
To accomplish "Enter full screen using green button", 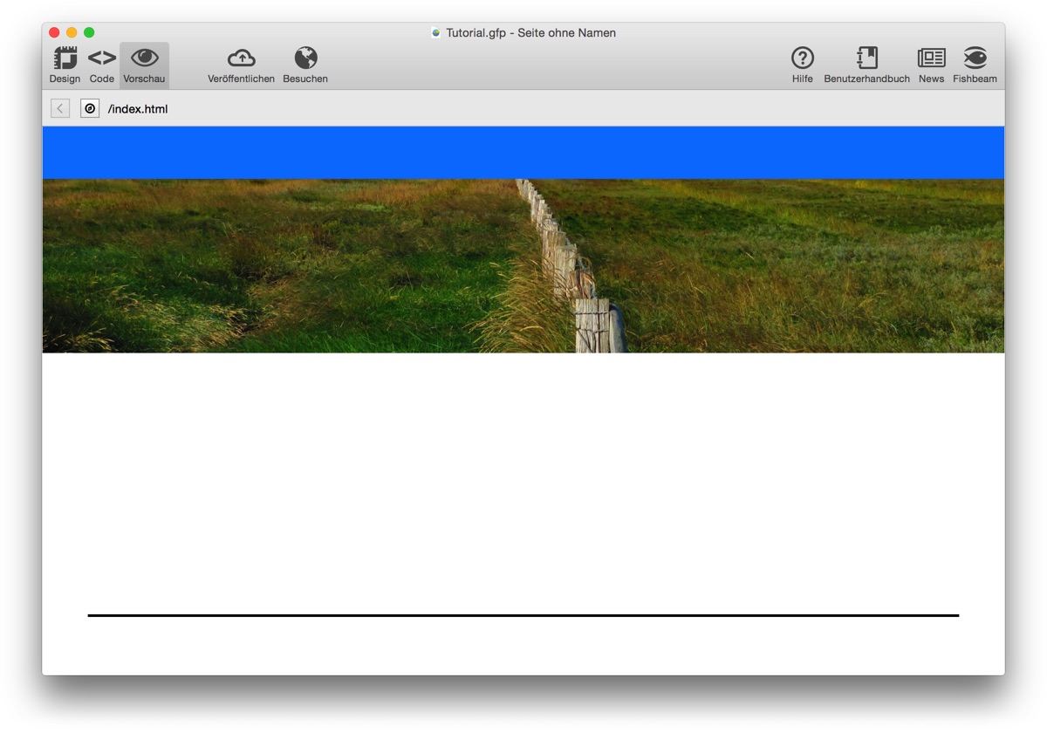I will [x=89, y=32].
